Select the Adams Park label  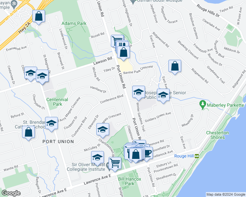coord(74,24)
